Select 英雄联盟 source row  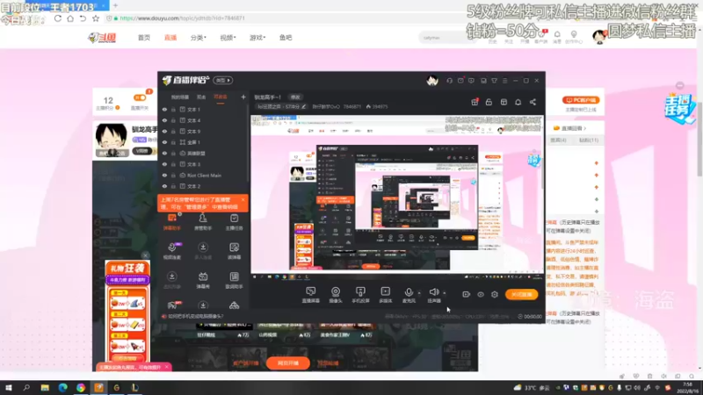click(203, 153)
